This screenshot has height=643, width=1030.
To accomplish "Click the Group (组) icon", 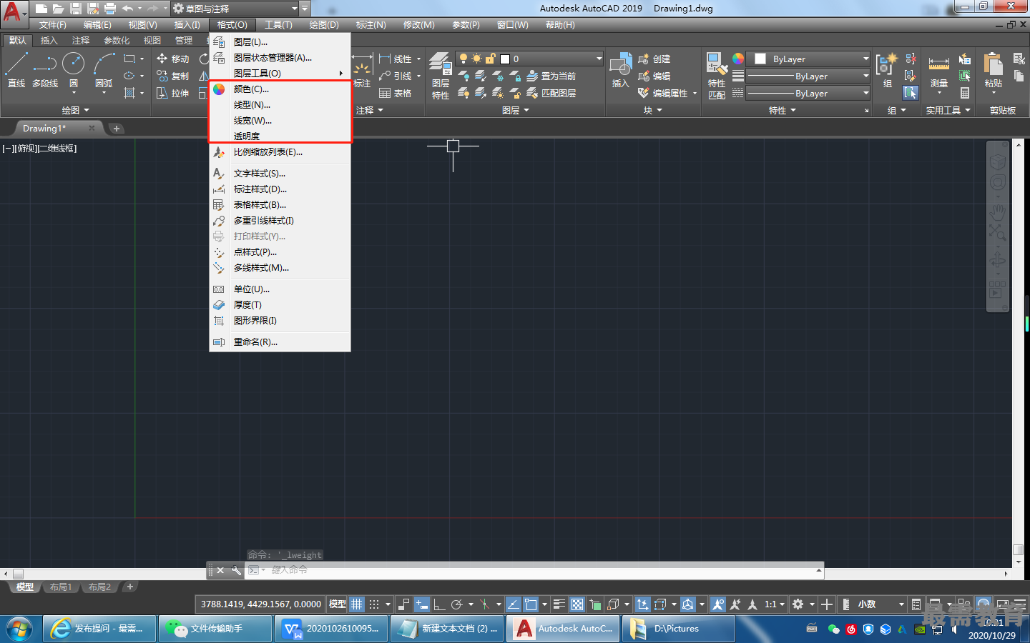I will click(887, 70).
